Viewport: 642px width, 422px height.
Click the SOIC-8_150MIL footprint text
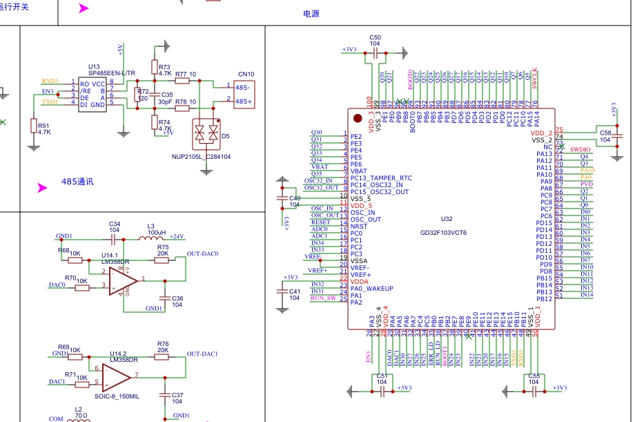pyautogui.click(x=117, y=396)
